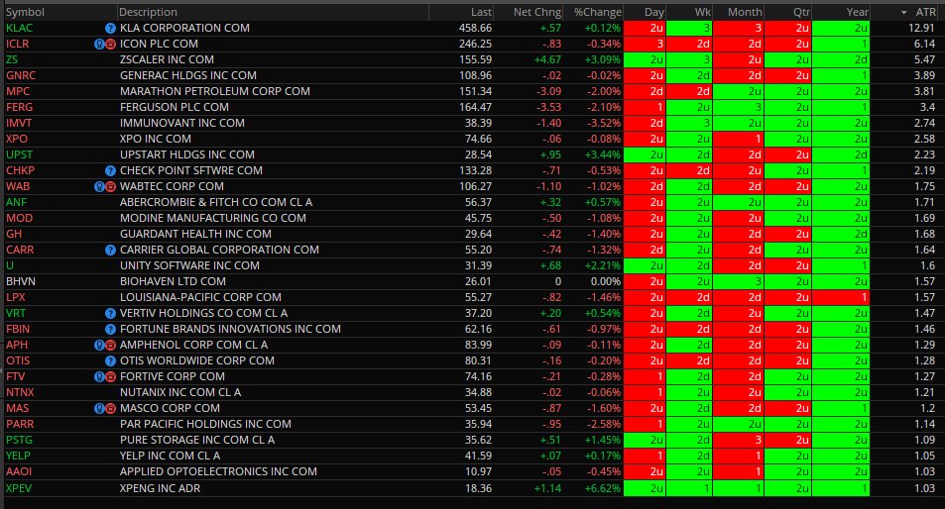The width and height of the screenshot is (945, 509).
Task: Click last price 151.34 for MPC
Action: pyautogui.click(x=476, y=91)
